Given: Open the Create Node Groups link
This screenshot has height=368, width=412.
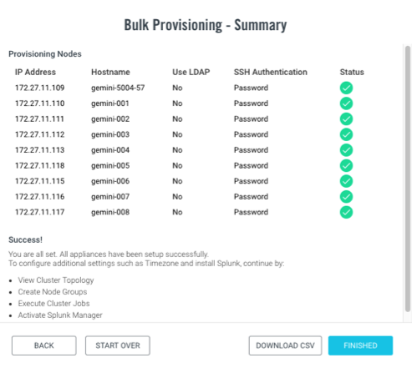Looking at the screenshot, I should point(53,292).
